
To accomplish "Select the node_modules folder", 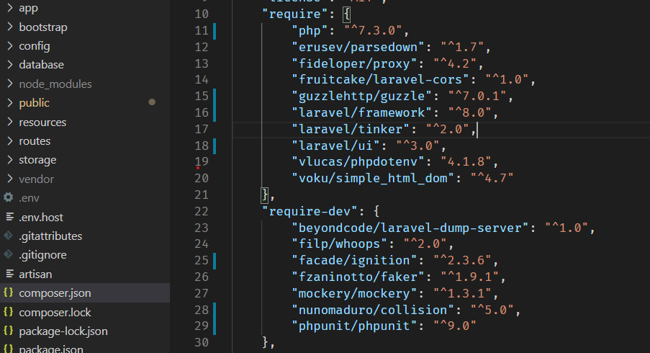I will [55, 84].
